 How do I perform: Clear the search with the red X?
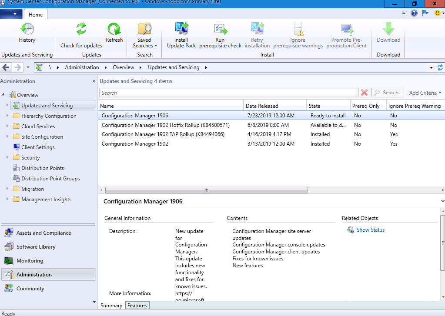point(365,93)
